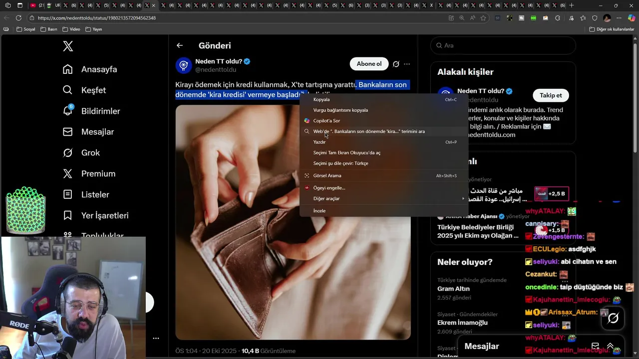Image resolution: width=639 pixels, height=359 pixels.
Task: Choose Vurgu bağlantısını kopyala
Action: (x=384, y=110)
